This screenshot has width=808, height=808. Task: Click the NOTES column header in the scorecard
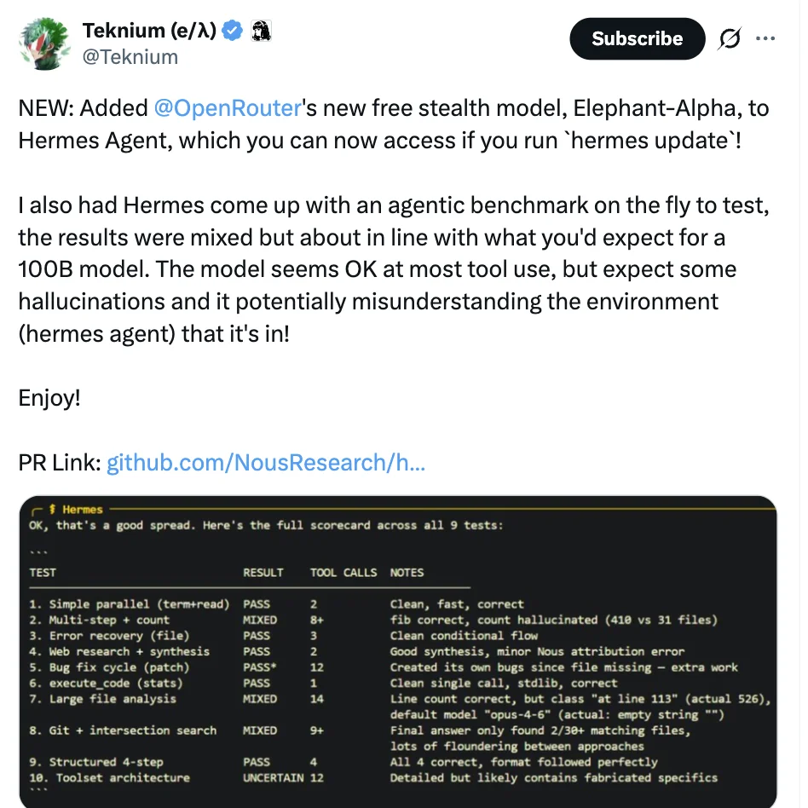pyautogui.click(x=407, y=573)
